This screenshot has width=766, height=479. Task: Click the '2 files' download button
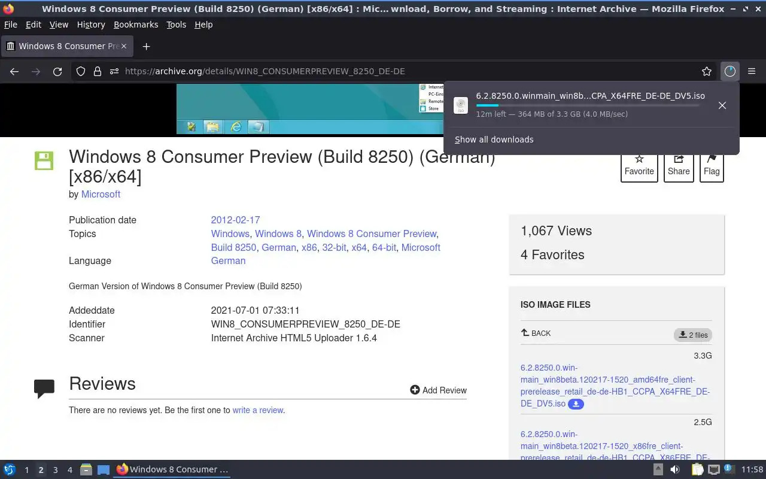click(x=693, y=335)
